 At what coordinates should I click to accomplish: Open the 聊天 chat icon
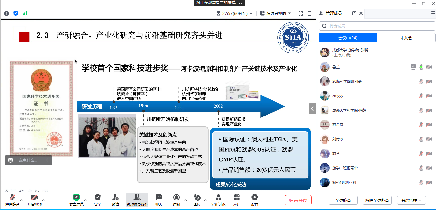pyautogui.click(x=159, y=197)
